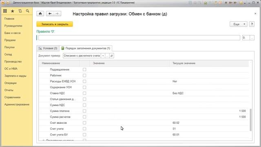Screen dimensions: 261x147
Task: Close the rules settings form
Action: [x=255, y=13]
